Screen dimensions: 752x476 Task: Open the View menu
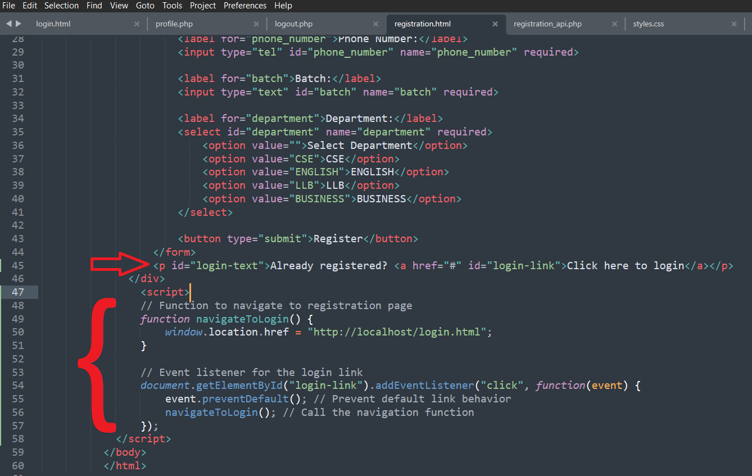tap(119, 6)
